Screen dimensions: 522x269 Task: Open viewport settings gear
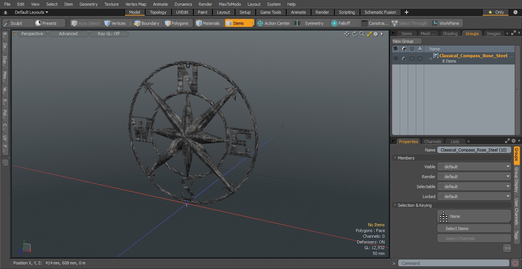tap(376, 34)
